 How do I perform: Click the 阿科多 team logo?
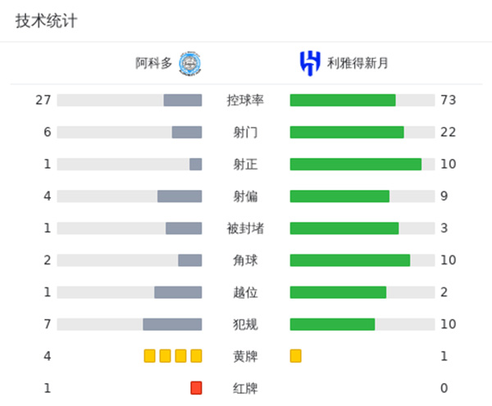(190, 63)
